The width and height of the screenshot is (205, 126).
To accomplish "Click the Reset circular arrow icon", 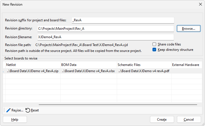I will [x=28, y=110].
